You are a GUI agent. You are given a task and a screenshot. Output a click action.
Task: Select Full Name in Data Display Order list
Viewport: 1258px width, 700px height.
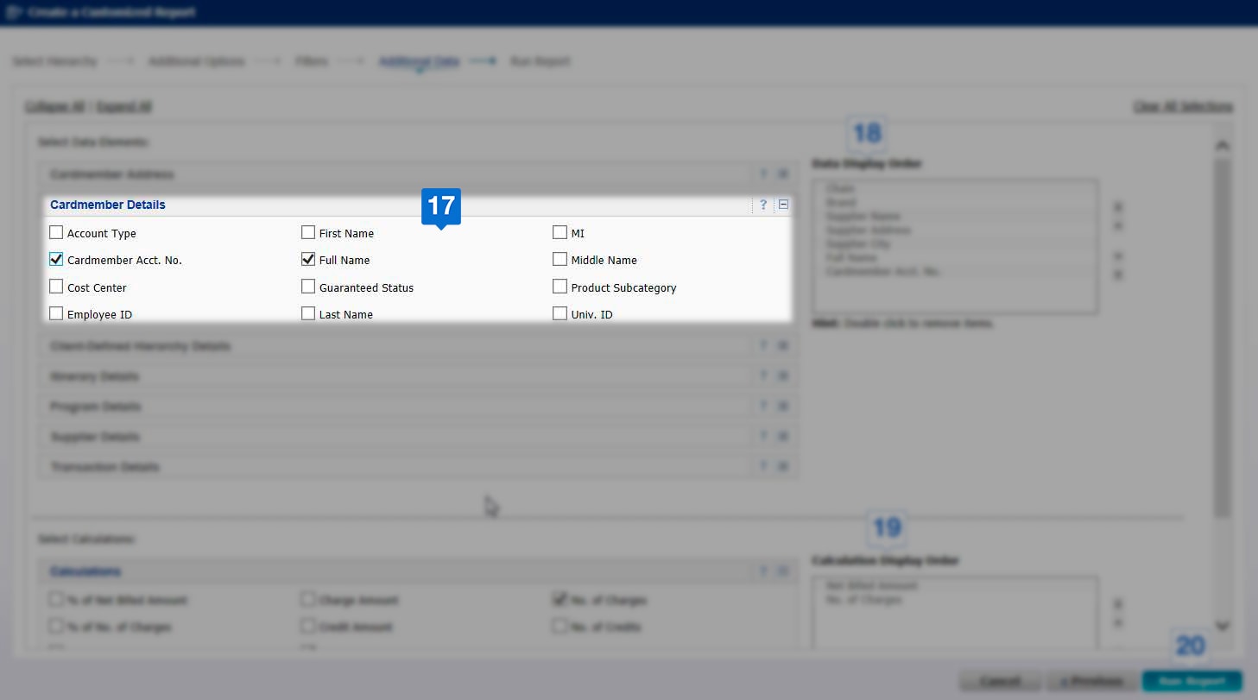850,257
